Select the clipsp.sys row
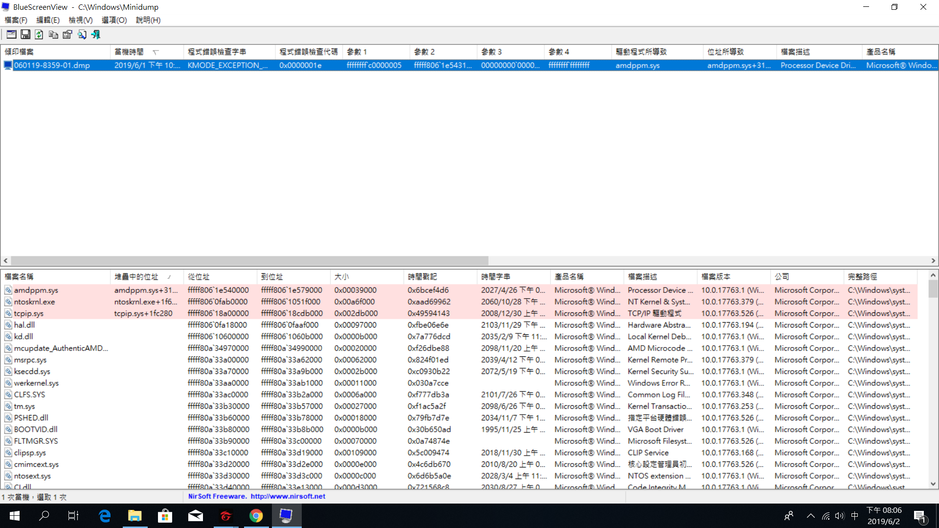Image resolution: width=939 pixels, height=528 pixels. (459, 453)
